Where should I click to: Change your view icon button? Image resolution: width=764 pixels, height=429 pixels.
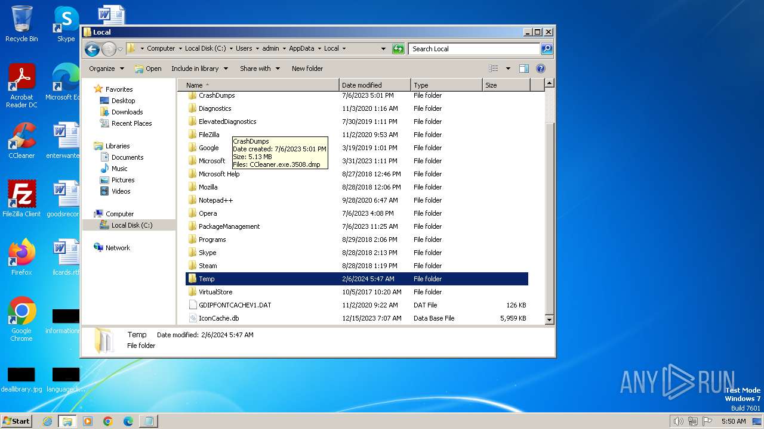point(494,69)
